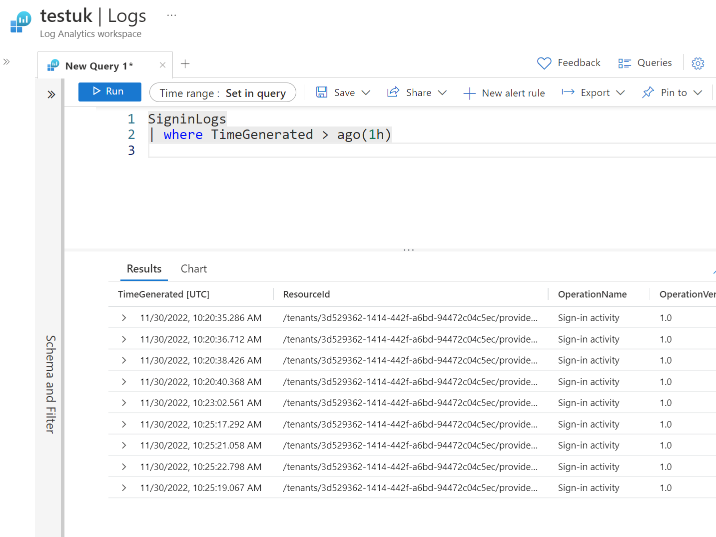716x537 pixels.
Task: Click ResourceId cell in 10:23:02.561 AM row
Action: click(x=410, y=403)
